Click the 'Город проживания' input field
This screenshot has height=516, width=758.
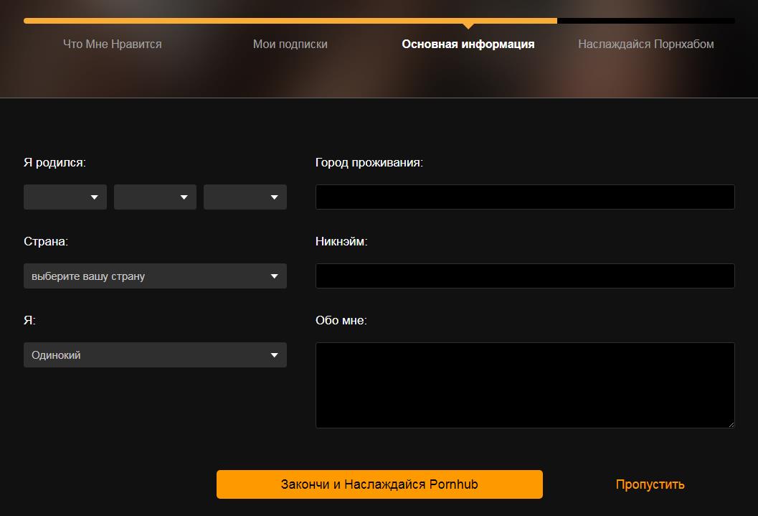click(x=525, y=197)
